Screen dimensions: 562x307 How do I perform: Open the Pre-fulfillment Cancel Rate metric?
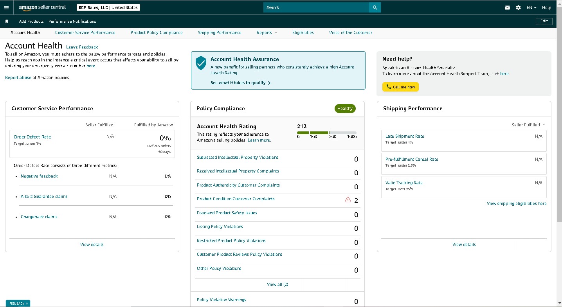coord(412,159)
